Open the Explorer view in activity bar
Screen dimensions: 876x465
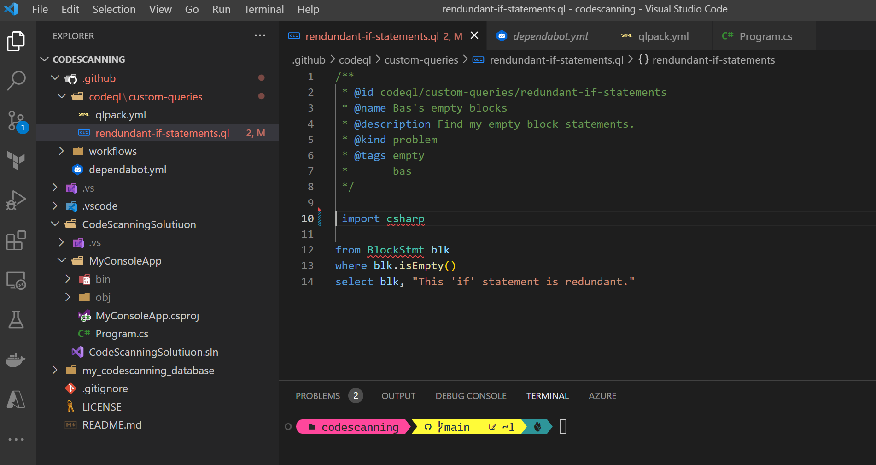(16, 41)
